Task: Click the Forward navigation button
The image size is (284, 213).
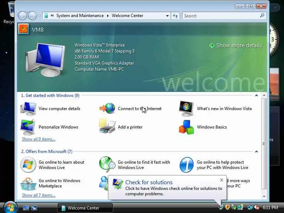Action: point(33,16)
